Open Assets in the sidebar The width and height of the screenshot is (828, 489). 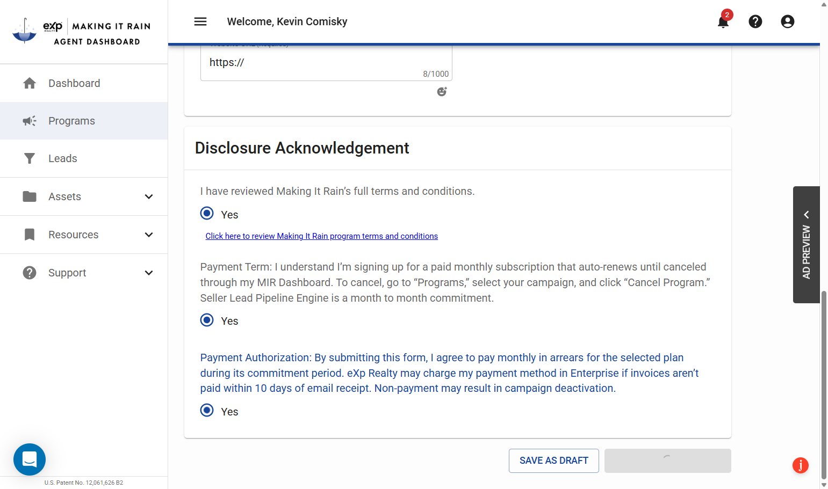tap(84, 196)
